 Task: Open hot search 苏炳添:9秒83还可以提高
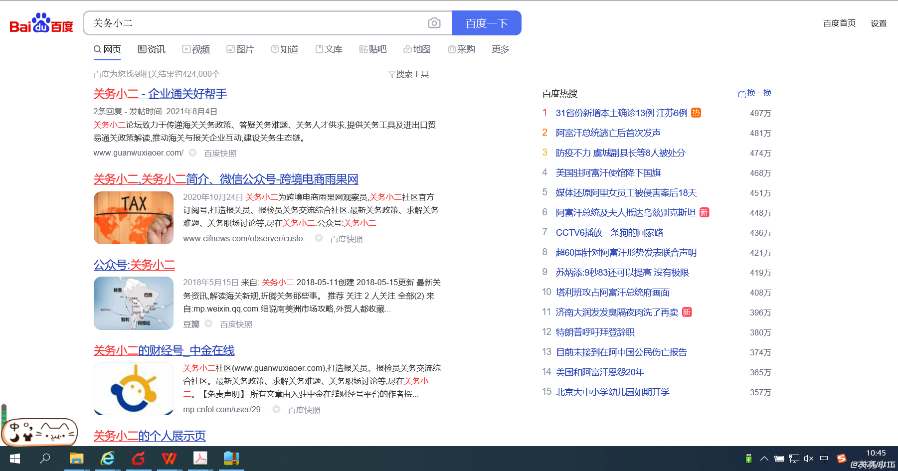click(x=622, y=273)
